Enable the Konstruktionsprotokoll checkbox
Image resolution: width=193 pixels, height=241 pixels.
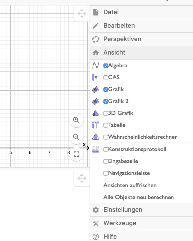(106, 150)
